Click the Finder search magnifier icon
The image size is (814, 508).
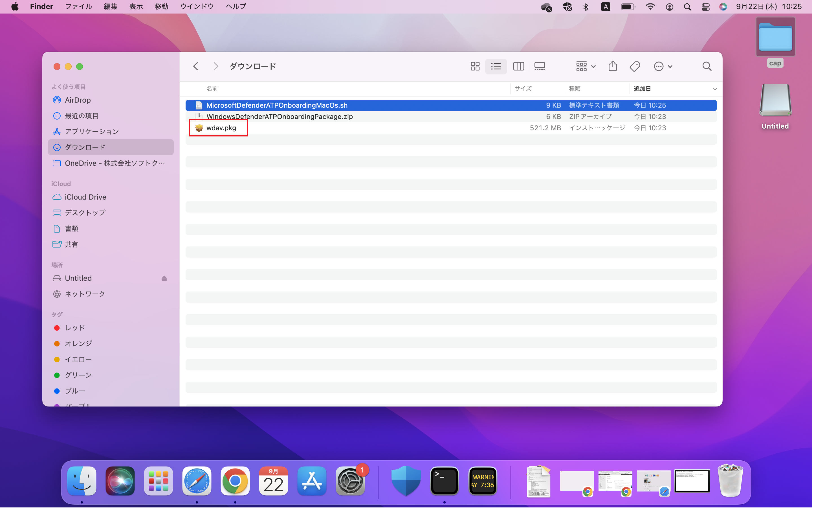[708, 67]
